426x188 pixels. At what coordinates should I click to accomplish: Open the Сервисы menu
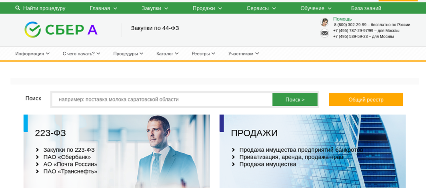(x=258, y=8)
